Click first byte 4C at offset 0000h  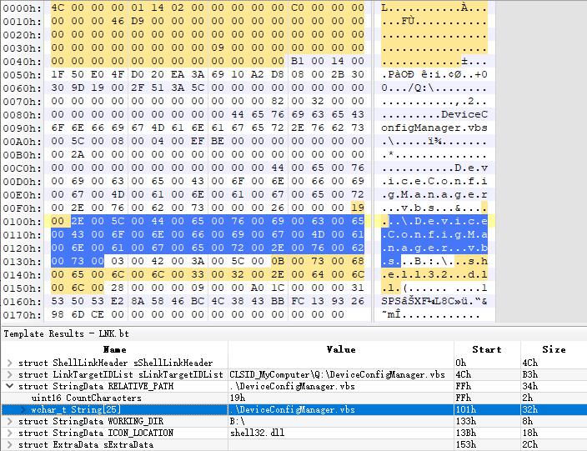click(58, 8)
